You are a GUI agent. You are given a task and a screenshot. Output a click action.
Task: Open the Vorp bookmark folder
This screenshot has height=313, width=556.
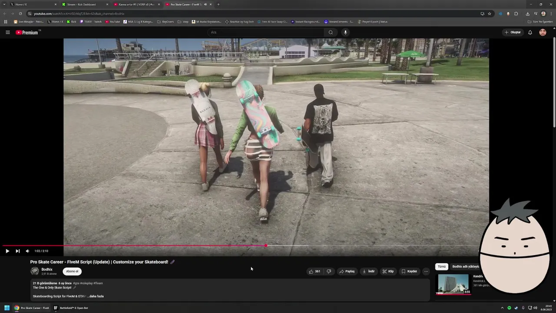pos(183,21)
